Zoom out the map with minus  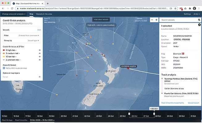pyautogui.click(x=152, y=20)
